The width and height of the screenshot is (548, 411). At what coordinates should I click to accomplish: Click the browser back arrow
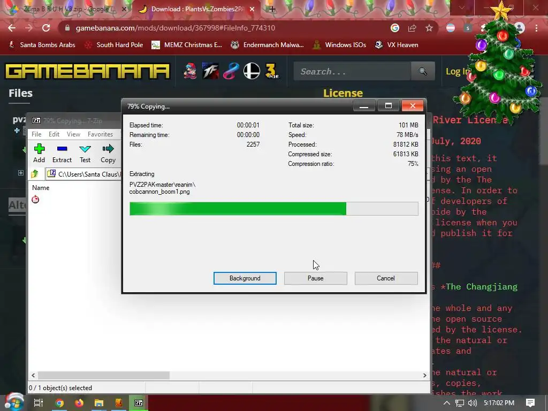[12, 28]
